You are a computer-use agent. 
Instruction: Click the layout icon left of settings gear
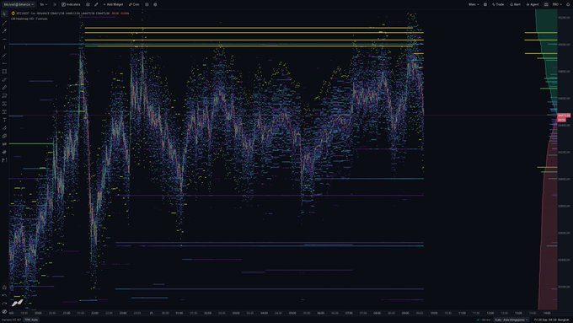pos(147,4)
